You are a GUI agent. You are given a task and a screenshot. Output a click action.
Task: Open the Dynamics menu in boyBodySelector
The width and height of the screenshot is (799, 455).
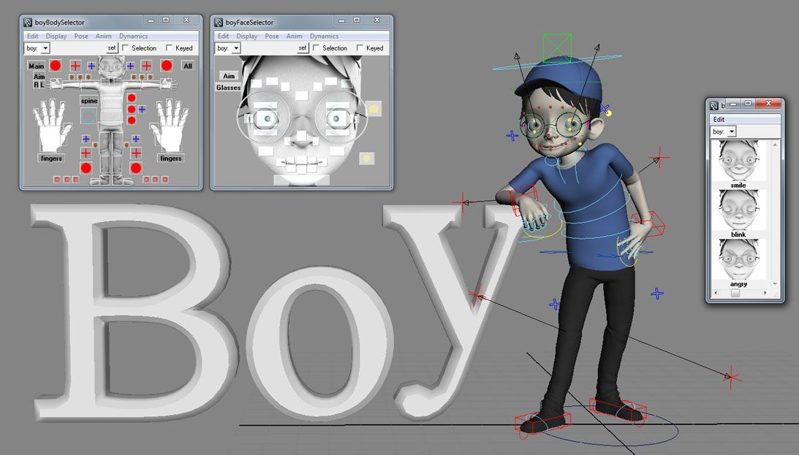point(134,36)
